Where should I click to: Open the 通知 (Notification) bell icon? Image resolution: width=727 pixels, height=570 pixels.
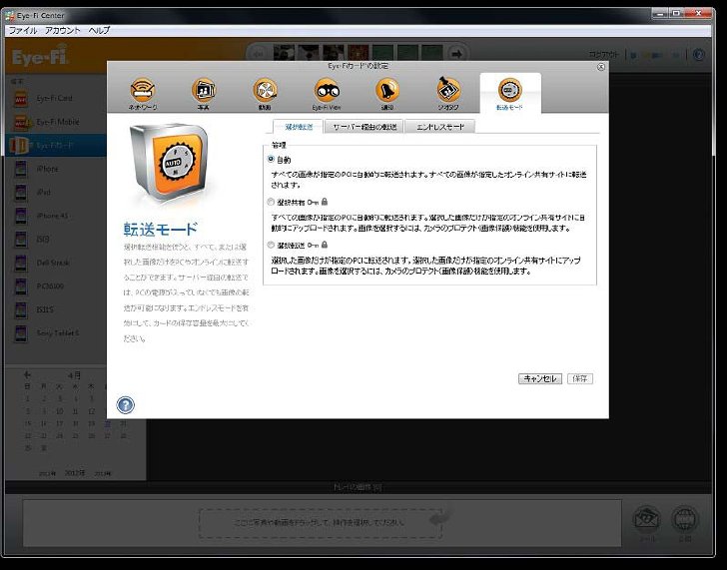click(x=387, y=93)
